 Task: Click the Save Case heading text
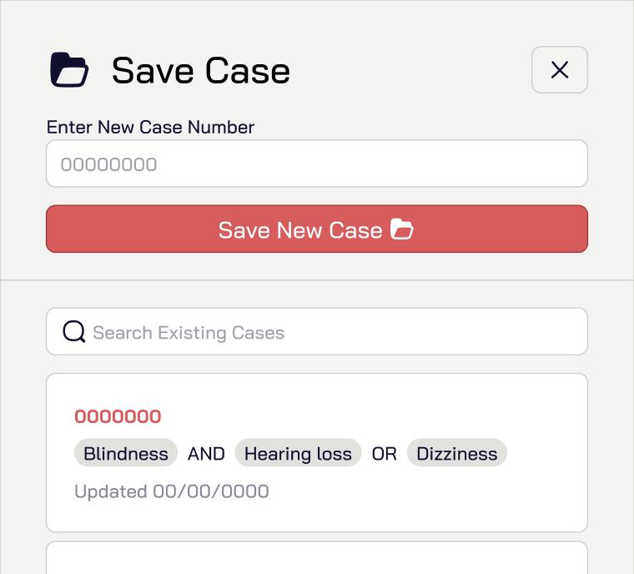(x=201, y=70)
